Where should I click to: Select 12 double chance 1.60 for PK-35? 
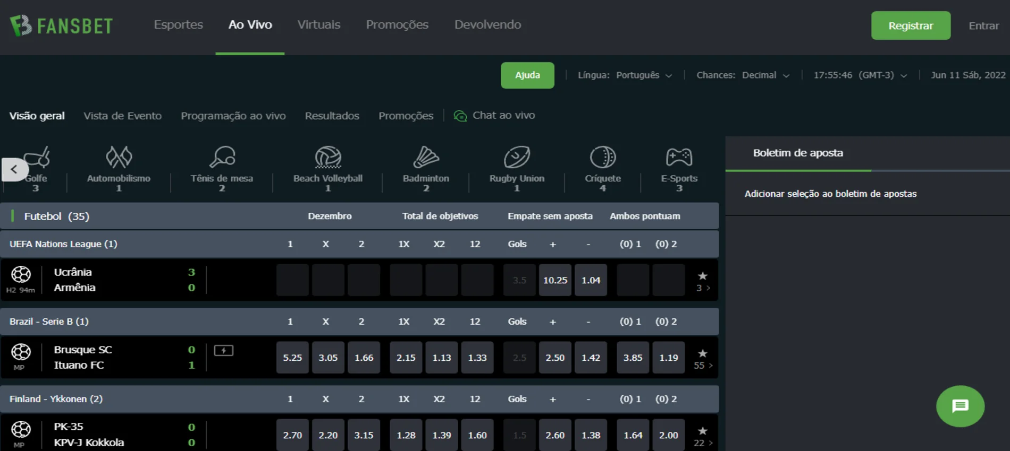click(x=477, y=435)
